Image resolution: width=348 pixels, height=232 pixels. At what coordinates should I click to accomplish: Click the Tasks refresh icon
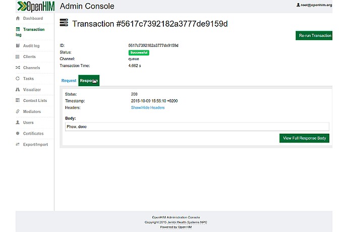click(x=18, y=78)
